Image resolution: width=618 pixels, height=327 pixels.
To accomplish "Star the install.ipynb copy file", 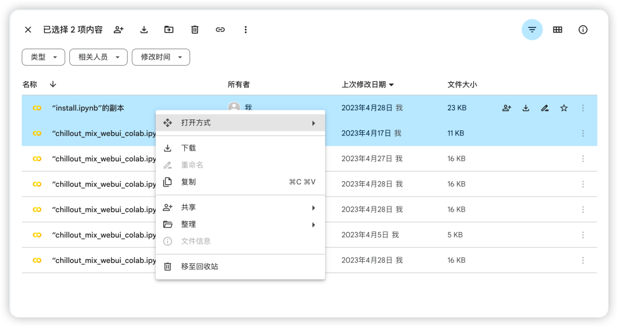I will (x=564, y=108).
